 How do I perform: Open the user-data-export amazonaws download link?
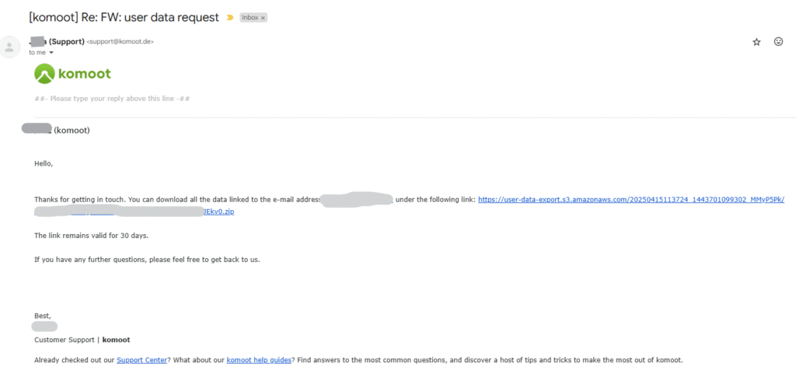click(631, 200)
